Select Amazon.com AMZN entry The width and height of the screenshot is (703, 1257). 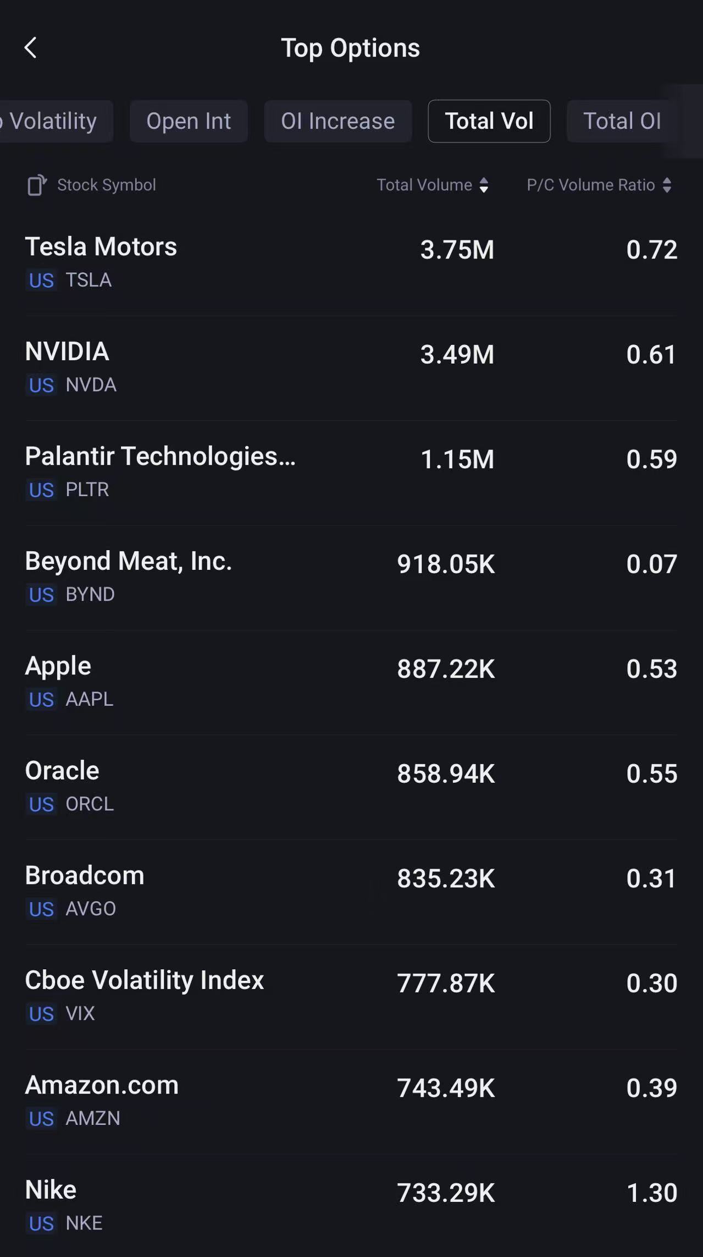point(351,1100)
